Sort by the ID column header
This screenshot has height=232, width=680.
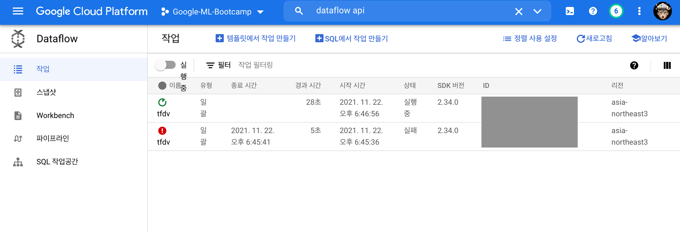tap(486, 86)
